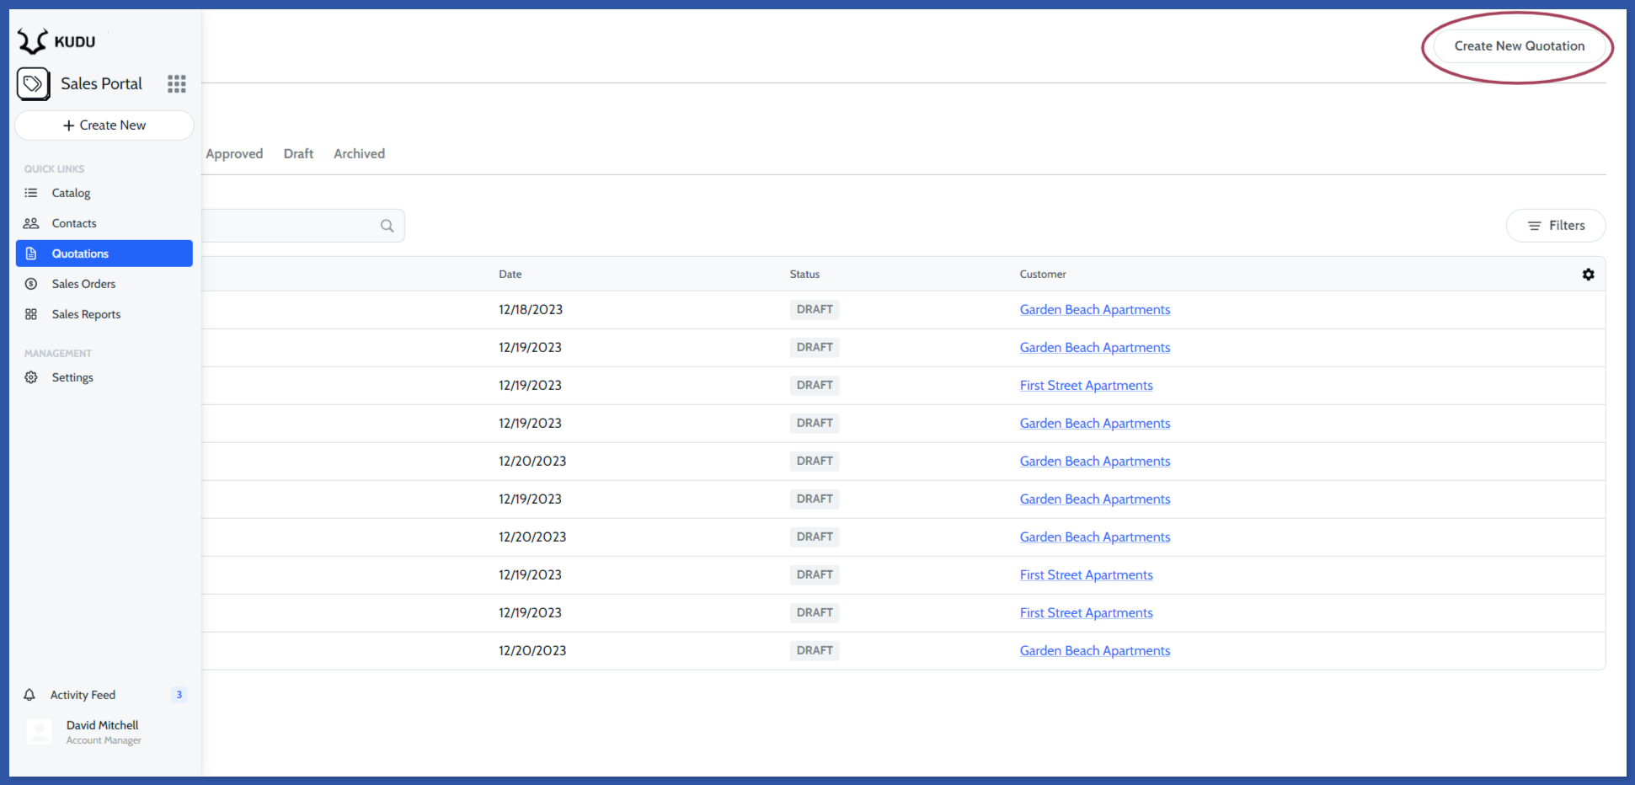This screenshot has width=1635, height=785.
Task: Open Garden Beach Apartments link dated 12/18/2023
Action: (x=1095, y=310)
